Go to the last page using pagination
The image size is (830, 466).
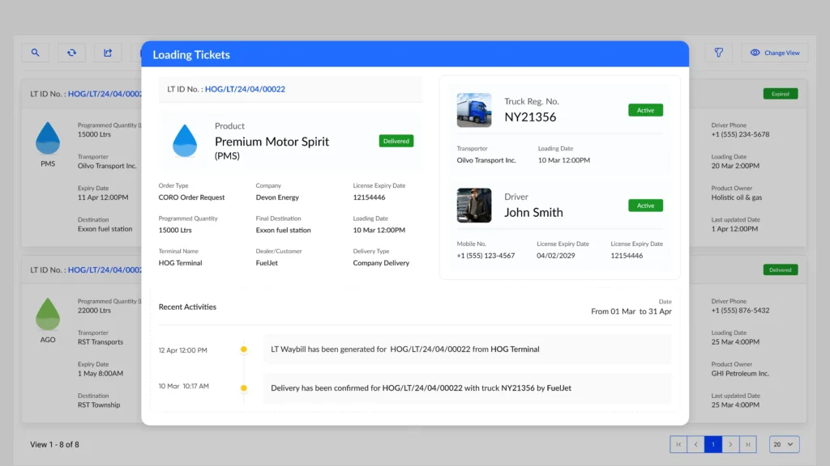point(748,444)
